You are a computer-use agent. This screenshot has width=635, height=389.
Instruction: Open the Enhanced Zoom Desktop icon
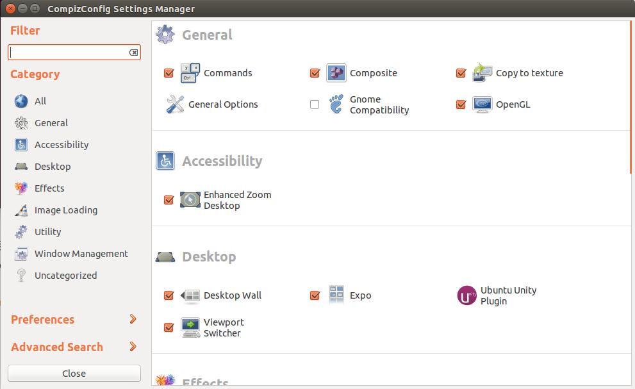(x=190, y=200)
